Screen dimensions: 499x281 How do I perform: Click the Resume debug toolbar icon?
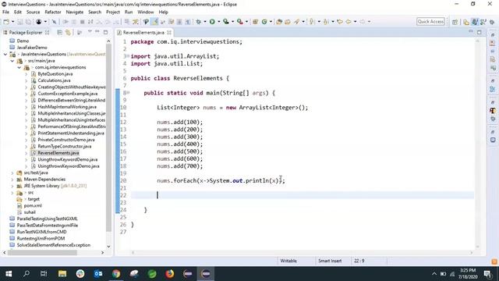click(x=65, y=22)
